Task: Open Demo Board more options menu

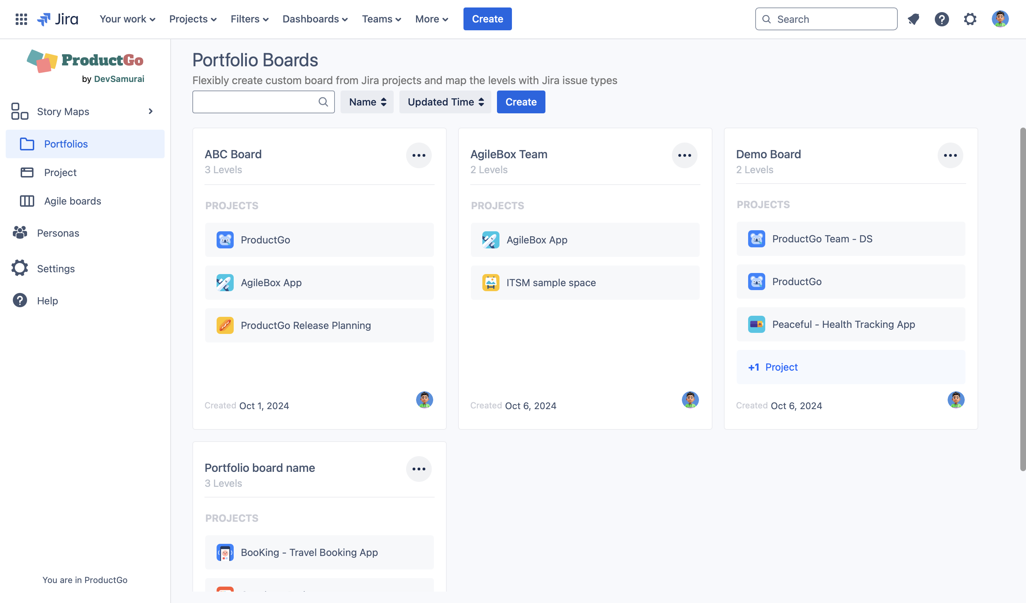Action: click(950, 155)
